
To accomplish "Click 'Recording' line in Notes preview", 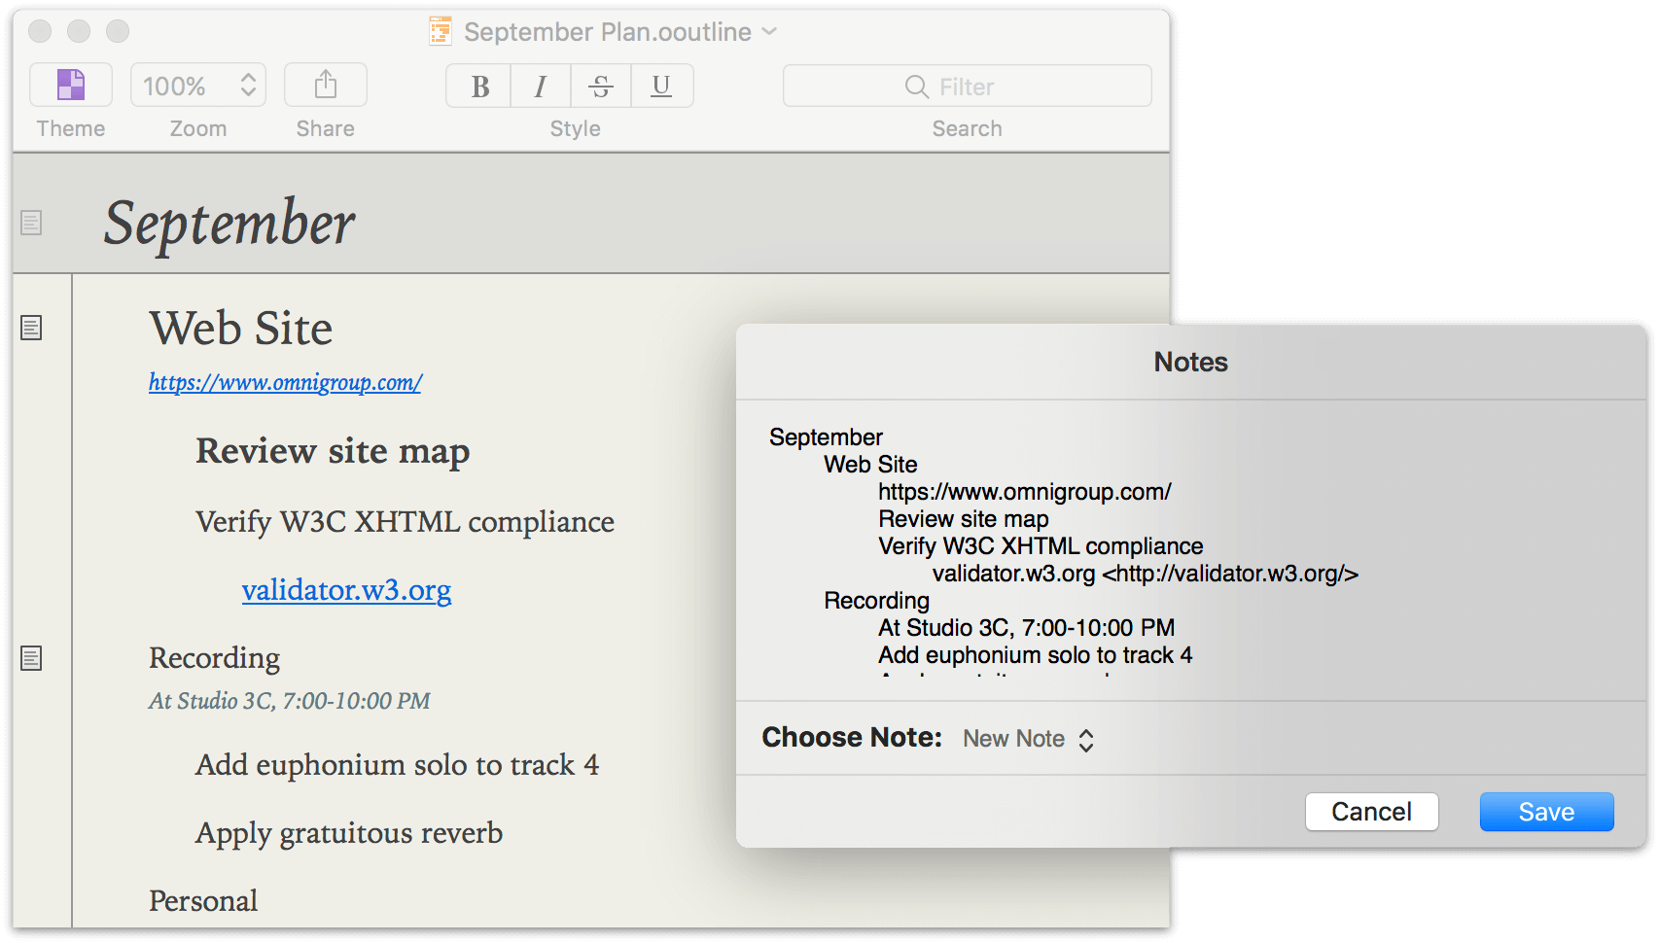I will [x=876, y=601].
